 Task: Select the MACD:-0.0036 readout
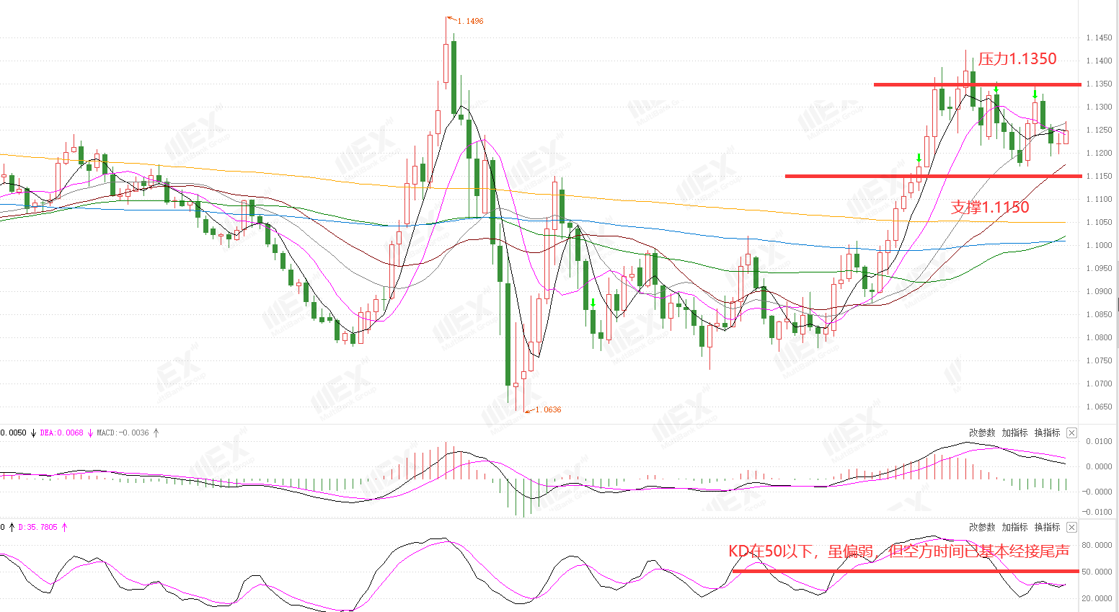coord(123,433)
